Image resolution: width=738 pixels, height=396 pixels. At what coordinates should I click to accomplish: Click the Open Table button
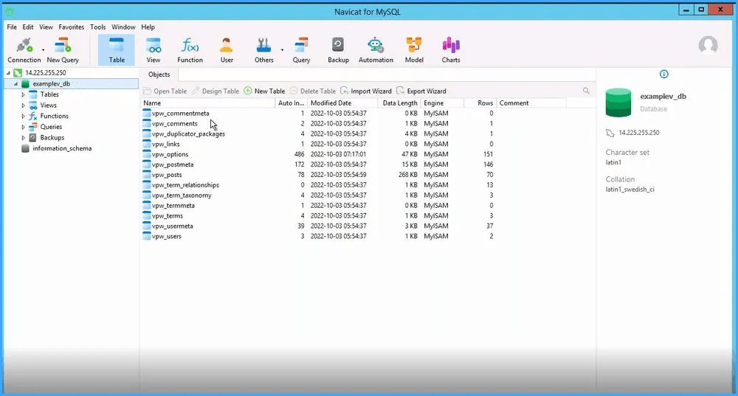[x=165, y=91]
